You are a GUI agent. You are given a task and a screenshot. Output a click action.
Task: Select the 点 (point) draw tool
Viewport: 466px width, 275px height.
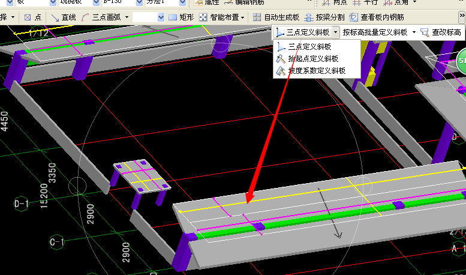pos(33,17)
